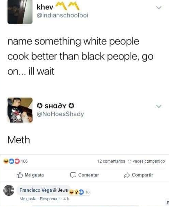Open the @indianschoolboi handle
The image size is (169, 207).
coord(62,15)
